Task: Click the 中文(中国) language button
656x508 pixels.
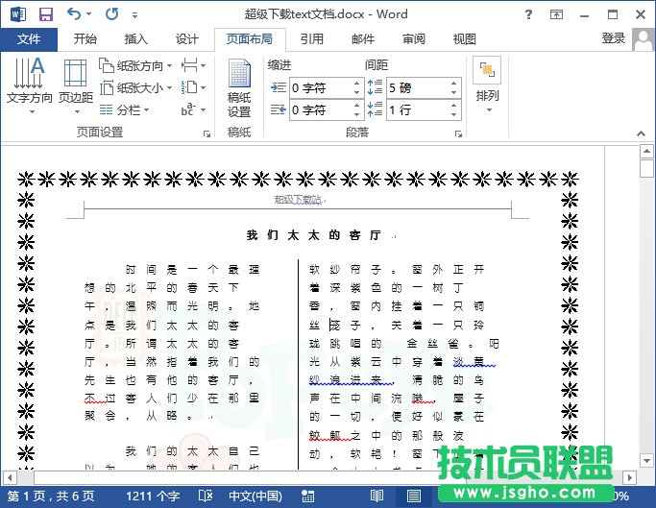Action: point(254,496)
